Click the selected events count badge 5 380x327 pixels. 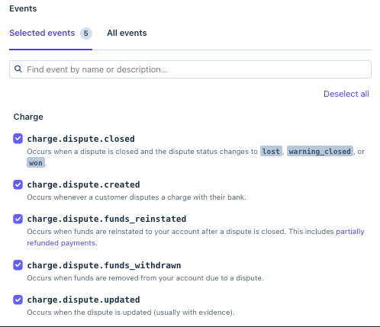[x=86, y=34]
